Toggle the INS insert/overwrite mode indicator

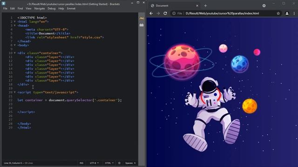[x=81, y=163]
